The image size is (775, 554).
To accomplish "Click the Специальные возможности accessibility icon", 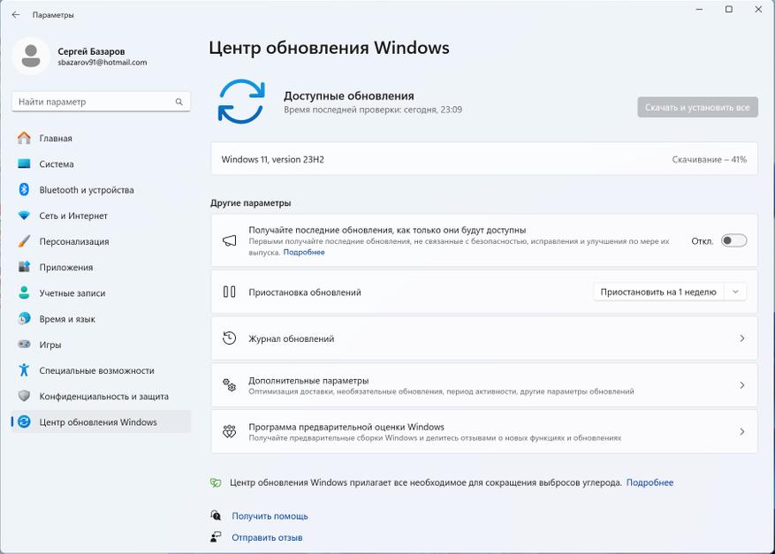I will point(24,370).
